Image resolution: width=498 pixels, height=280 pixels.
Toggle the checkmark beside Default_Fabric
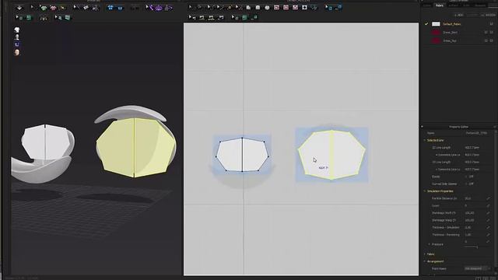click(426, 24)
